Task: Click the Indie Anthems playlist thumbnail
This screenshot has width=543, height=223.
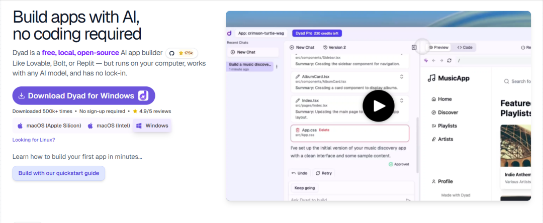Action: (516, 146)
